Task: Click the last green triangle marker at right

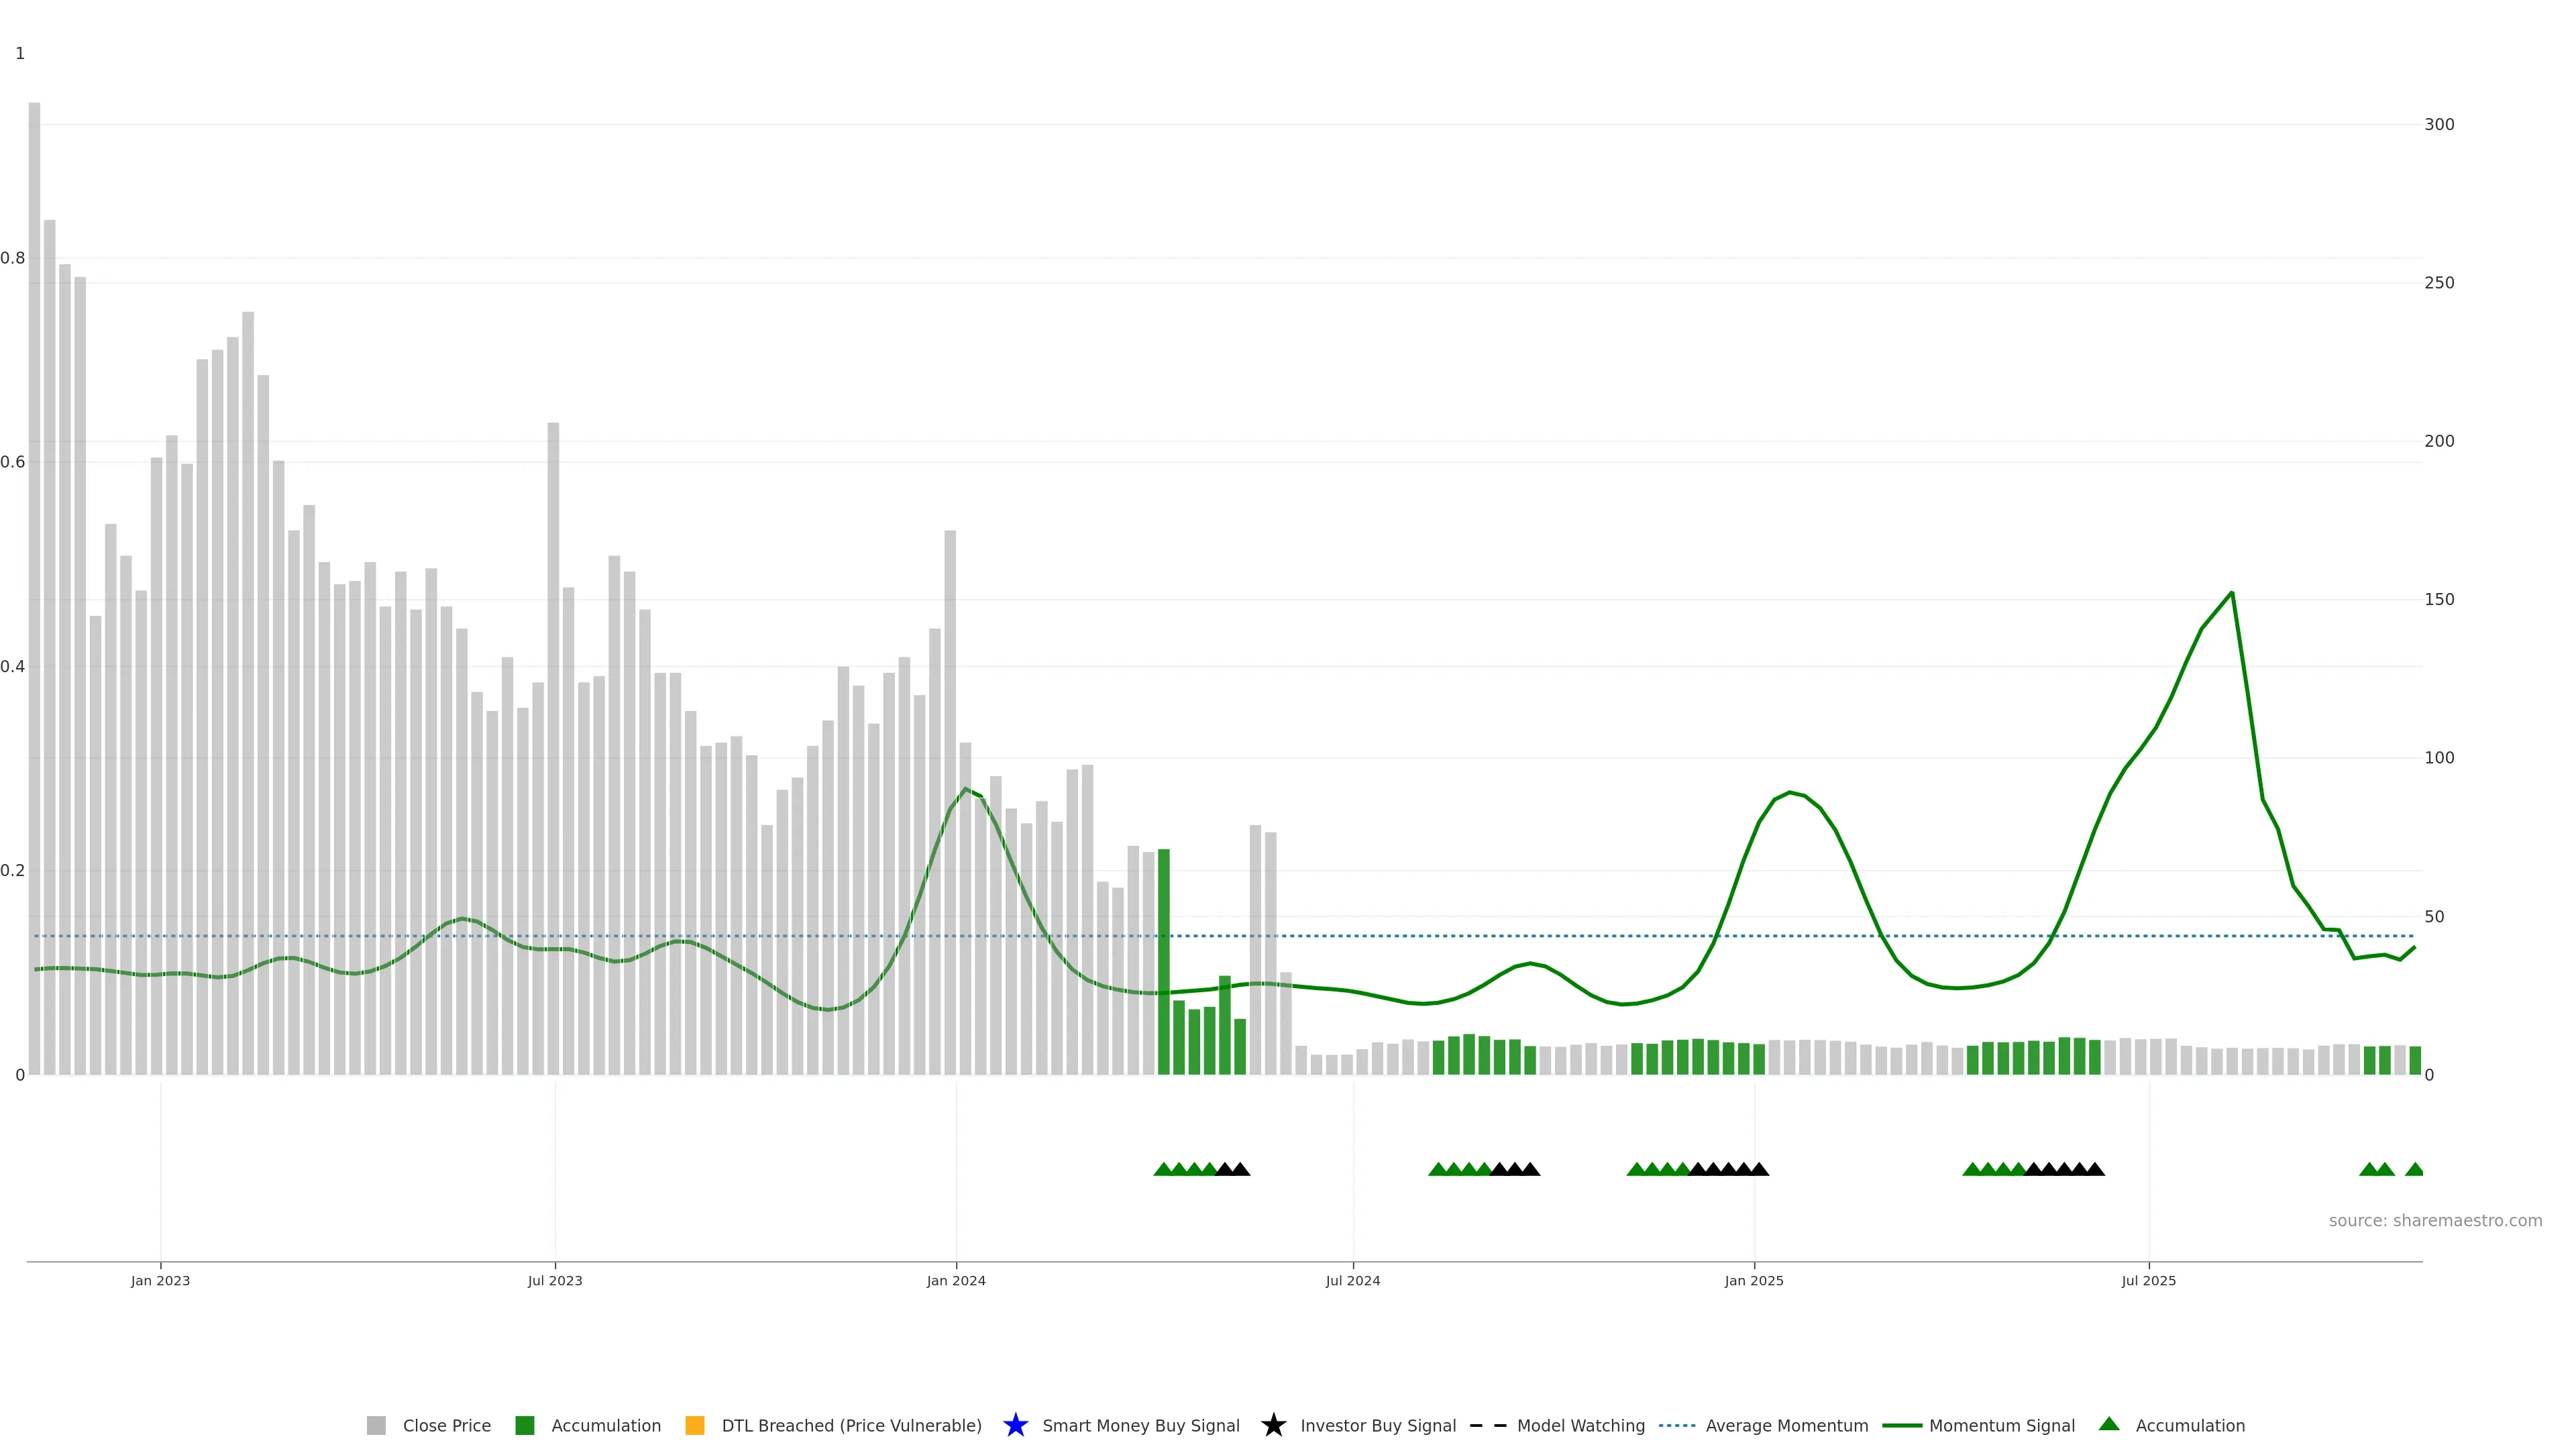Action: [2414, 1169]
